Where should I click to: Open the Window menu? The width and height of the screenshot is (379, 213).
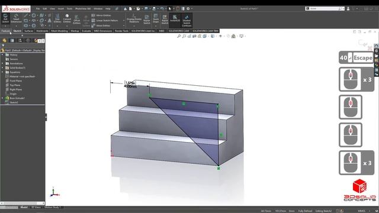98,9
